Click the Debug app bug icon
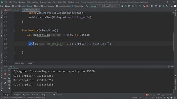This screenshot has width=177, height=99. tap(133, 6)
